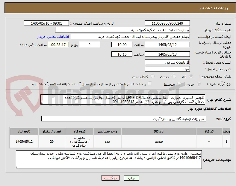Click the validity time 10:15 field
Viewport: 236px width, 186px height.
coord(122,54)
